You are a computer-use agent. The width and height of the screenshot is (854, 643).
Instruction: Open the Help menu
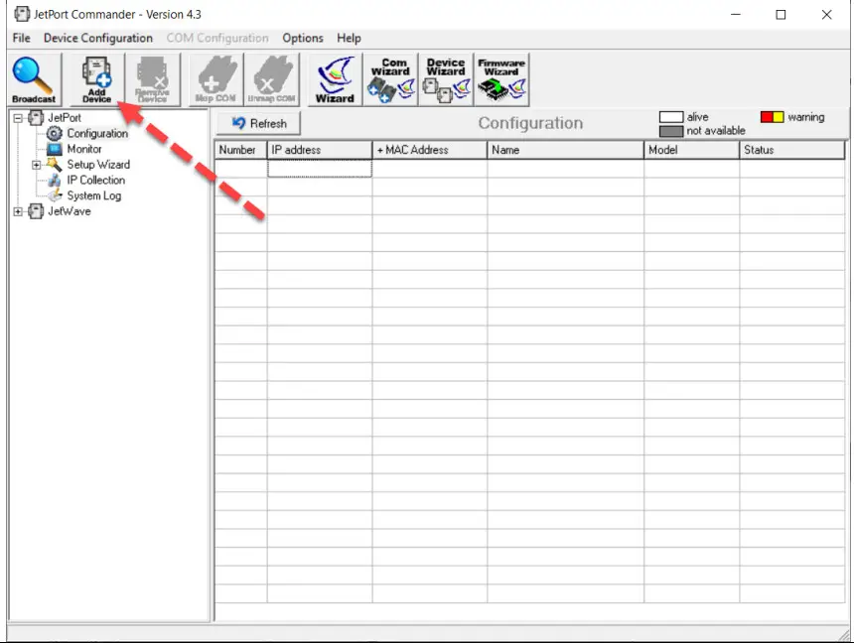pos(349,38)
